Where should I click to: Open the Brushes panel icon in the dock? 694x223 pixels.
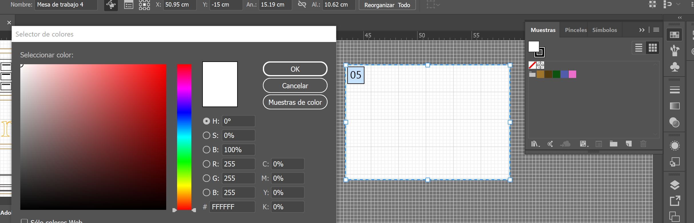tap(675, 51)
